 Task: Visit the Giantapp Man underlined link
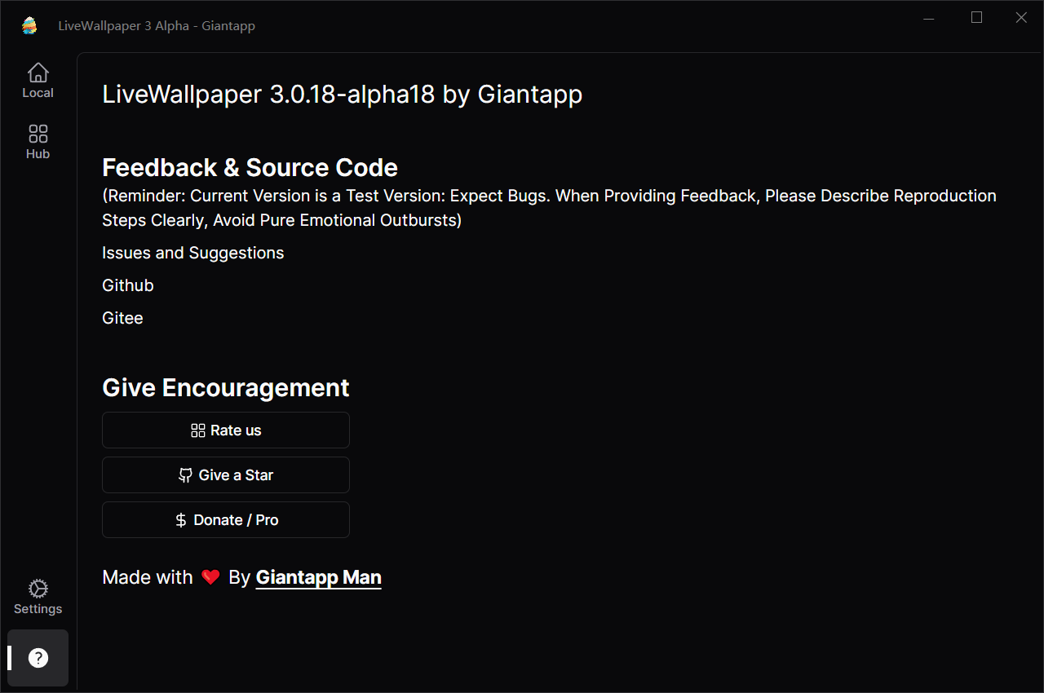pyautogui.click(x=319, y=577)
